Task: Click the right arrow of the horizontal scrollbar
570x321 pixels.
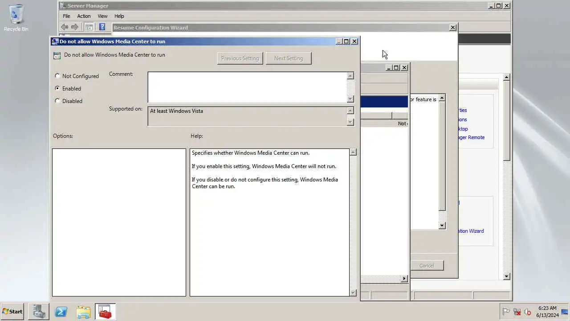Action: coord(404,279)
